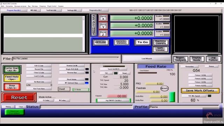This screenshot has width=224, height=126.
Task: Click the X axis DRO field
Action: [132, 18]
